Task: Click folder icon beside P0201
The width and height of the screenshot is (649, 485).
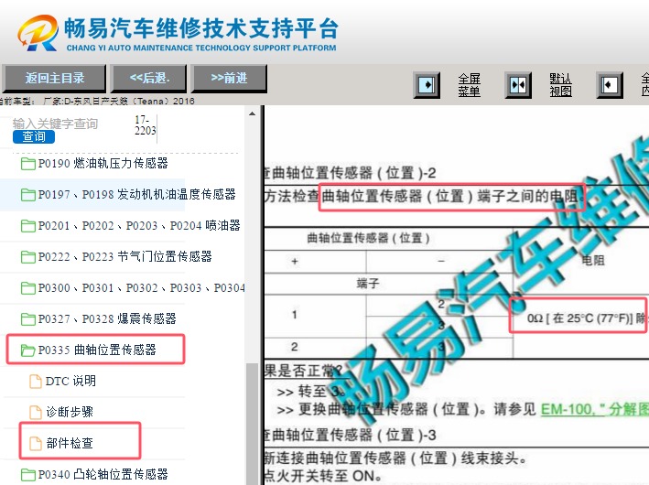Action: tap(27, 226)
